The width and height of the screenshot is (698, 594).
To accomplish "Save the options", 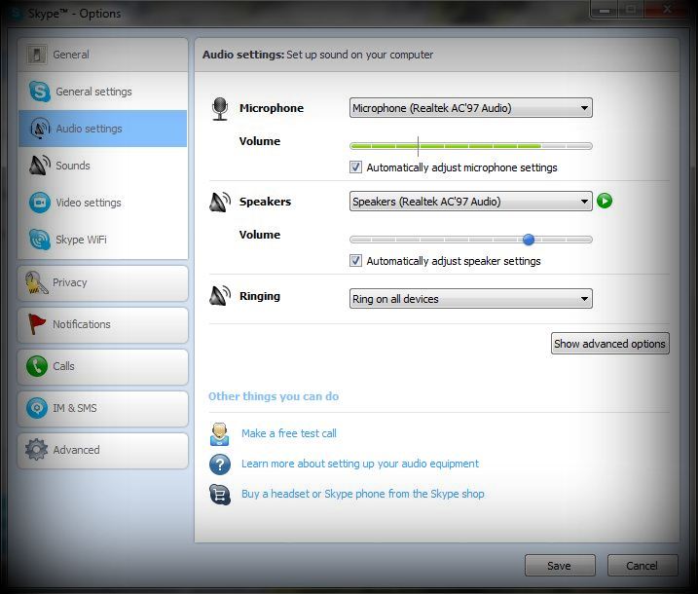I will click(560, 566).
